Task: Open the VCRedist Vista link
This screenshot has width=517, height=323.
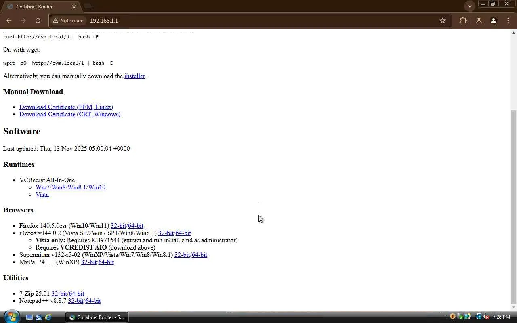Action: (42, 195)
